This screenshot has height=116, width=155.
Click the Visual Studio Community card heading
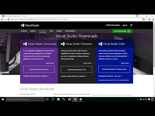tap(42, 44)
